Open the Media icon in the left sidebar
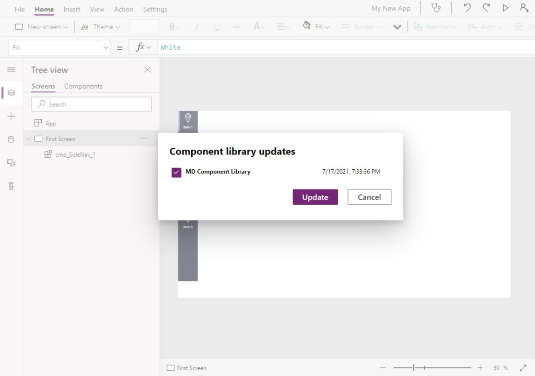 (x=11, y=163)
